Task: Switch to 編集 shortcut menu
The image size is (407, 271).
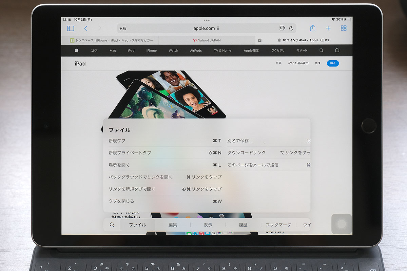Action: click(x=173, y=225)
